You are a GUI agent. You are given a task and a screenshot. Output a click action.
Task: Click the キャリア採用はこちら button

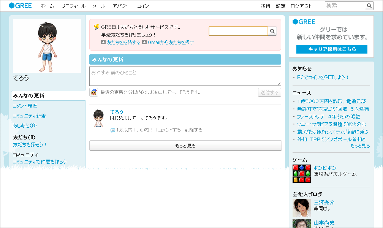pyautogui.click(x=332, y=49)
